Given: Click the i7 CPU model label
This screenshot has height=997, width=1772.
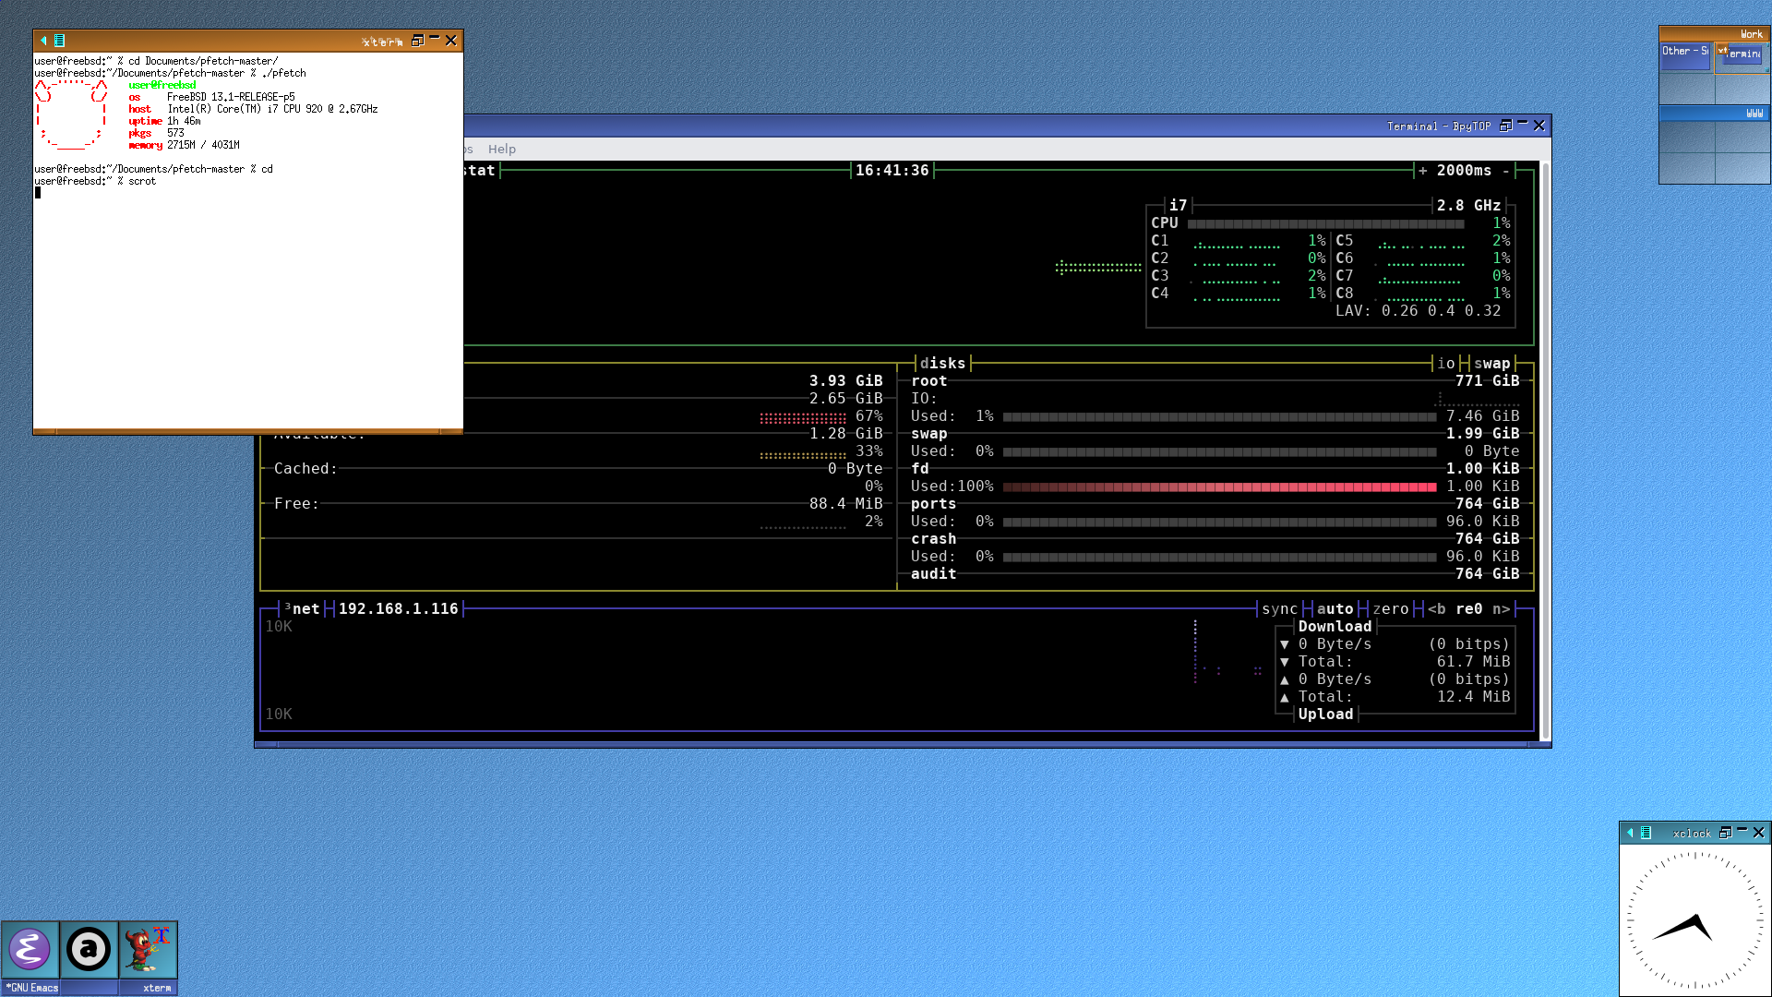Looking at the screenshot, I should (1178, 206).
